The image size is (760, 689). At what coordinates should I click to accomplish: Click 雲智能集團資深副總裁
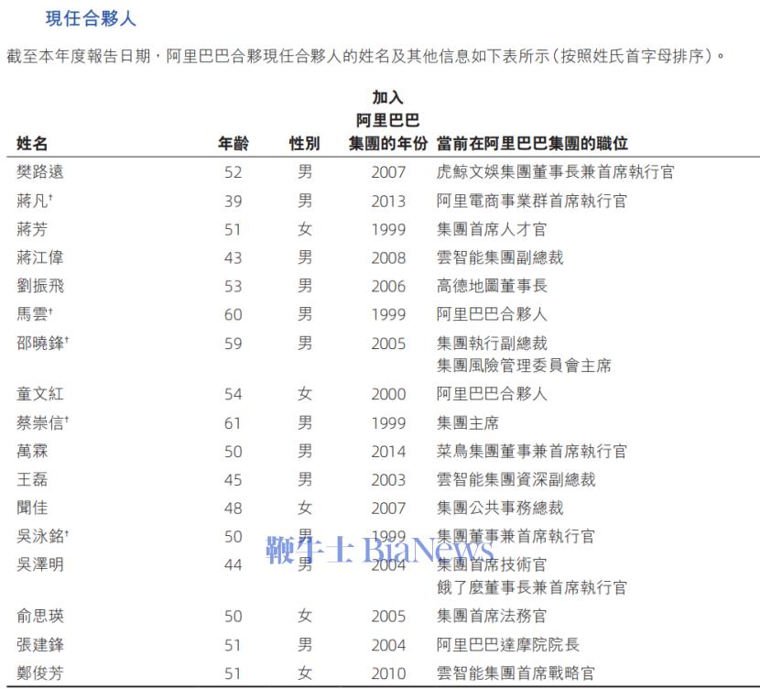(516, 479)
